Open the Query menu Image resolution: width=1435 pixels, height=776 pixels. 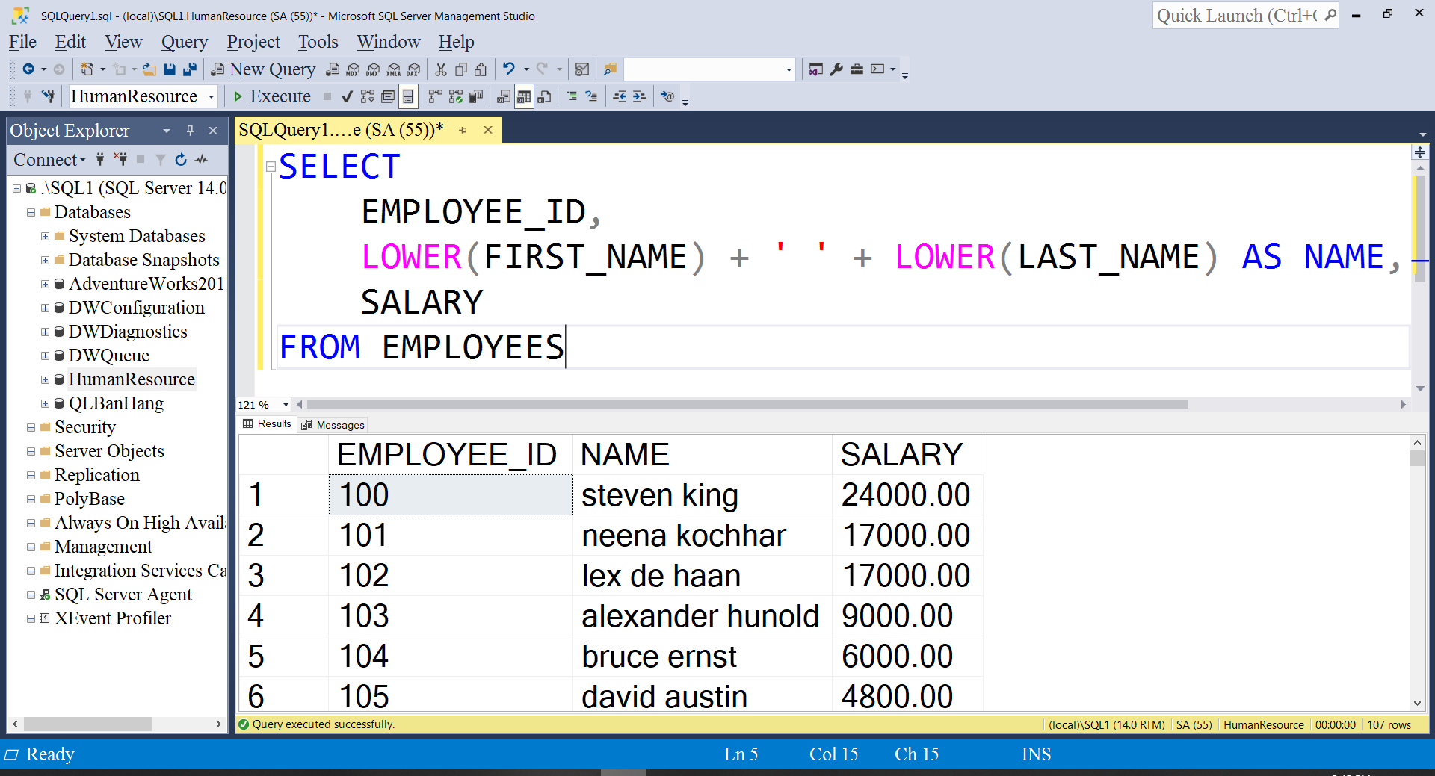pos(184,42)
